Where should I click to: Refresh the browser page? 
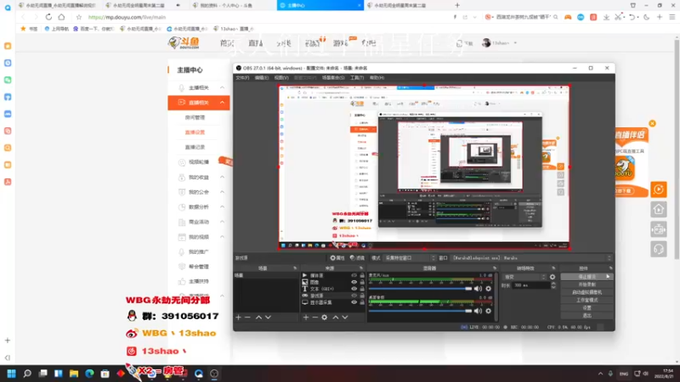pos(48,17)
